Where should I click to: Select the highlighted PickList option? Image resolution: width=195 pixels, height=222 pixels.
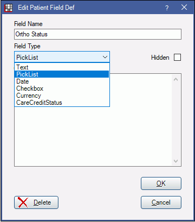point(62,74)
